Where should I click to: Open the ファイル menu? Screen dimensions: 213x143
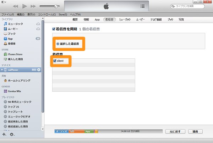point(7,14)
